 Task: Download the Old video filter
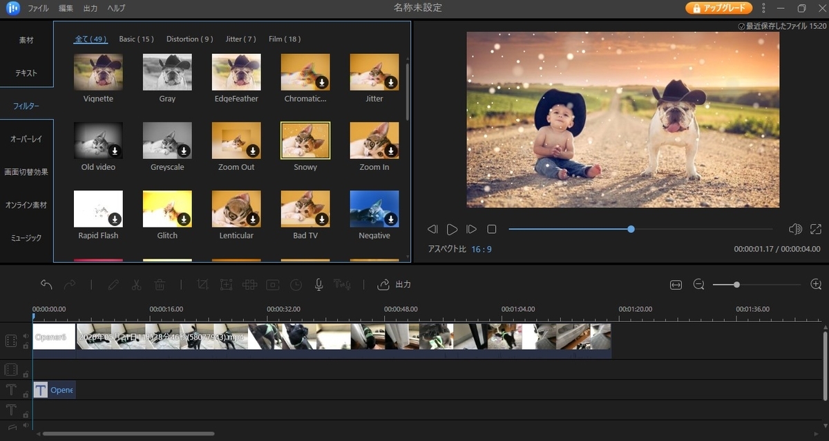115,150
